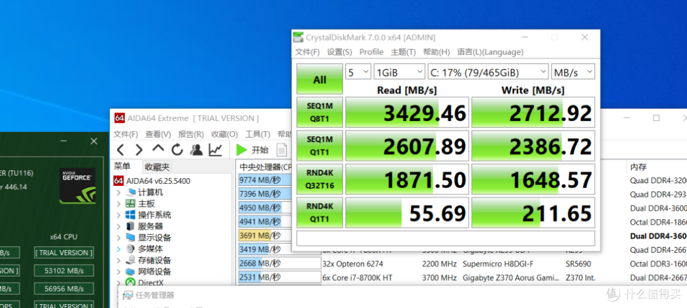
Task: Open CrystalDiskMark 文件(F) menu
Action: point(307,52)
